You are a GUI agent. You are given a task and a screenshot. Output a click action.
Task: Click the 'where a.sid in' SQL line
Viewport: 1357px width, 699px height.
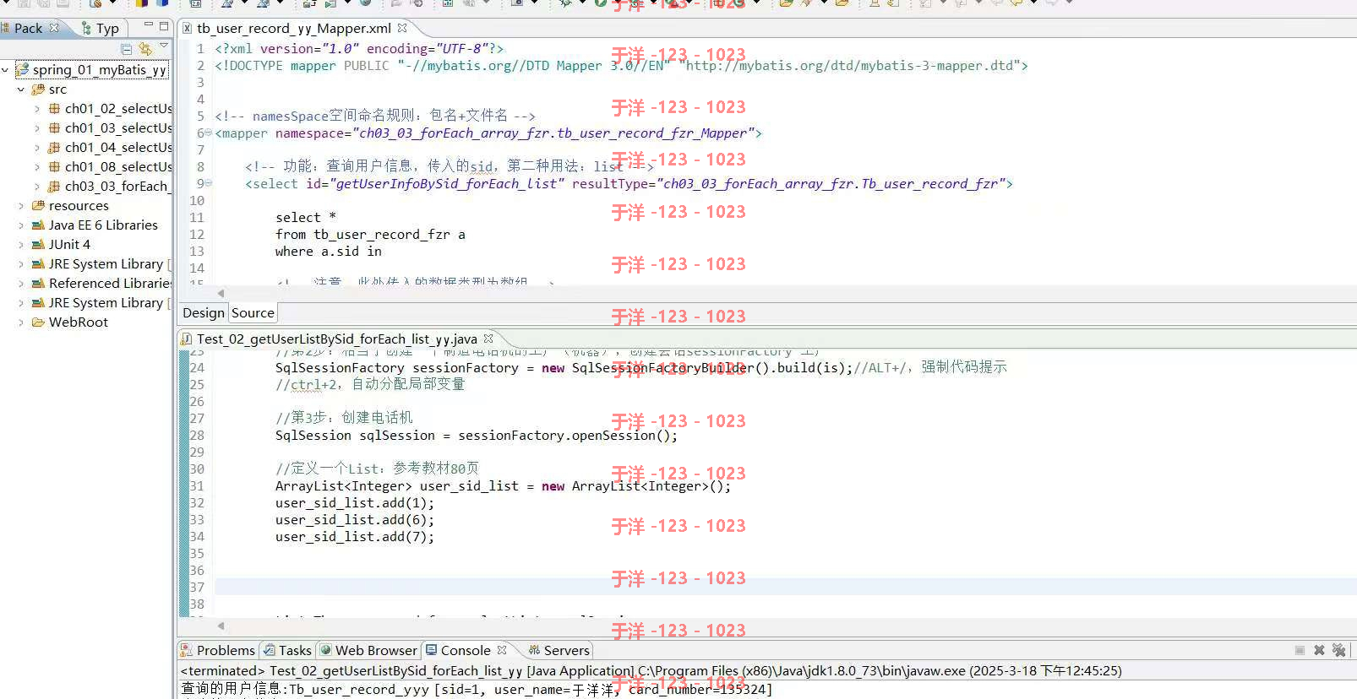point(329,252)
